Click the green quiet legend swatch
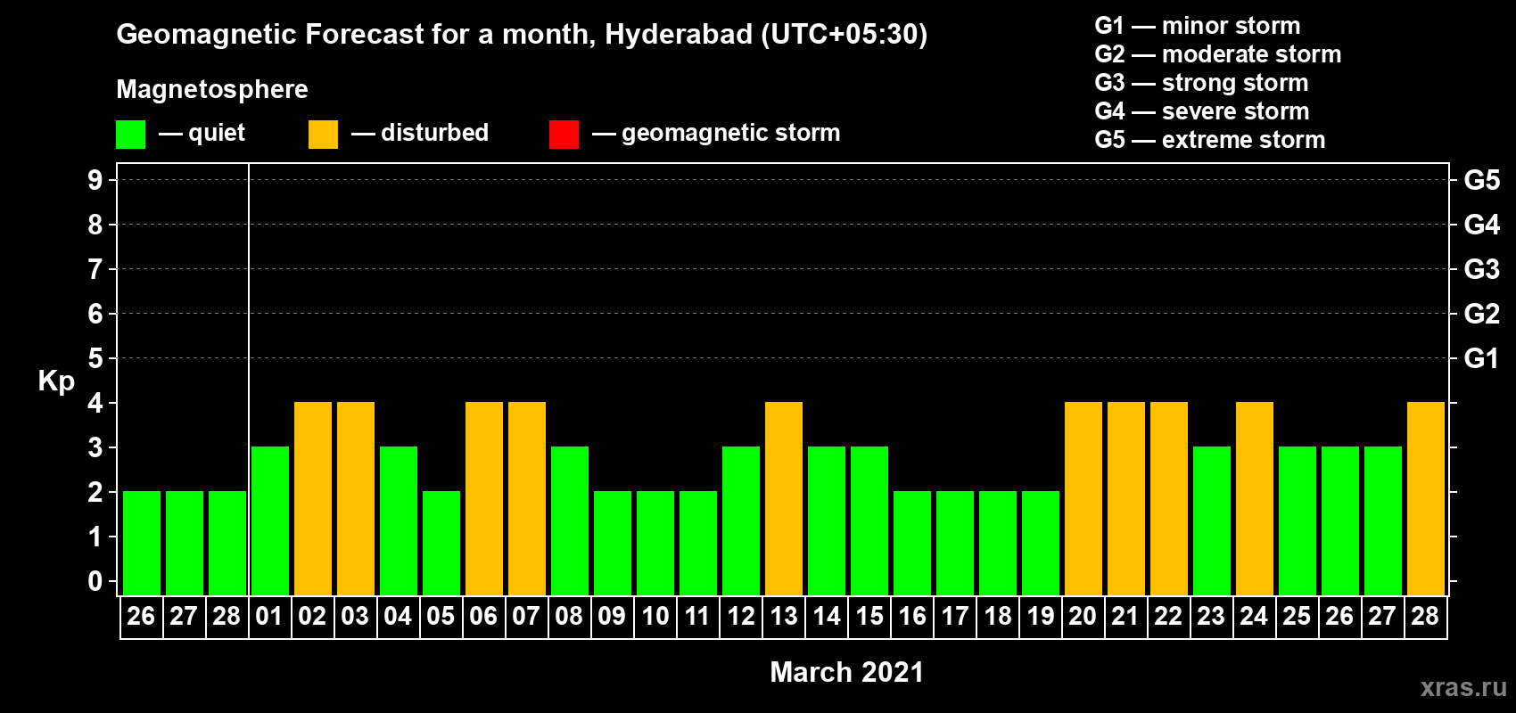The height and width of the screenshot is (713, 1516). point(130,135)
